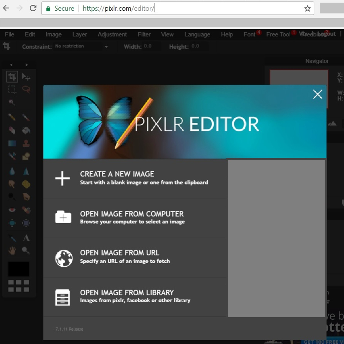Viewport: 344px width, 344px height.
Task: Pick the Magic Wand tool
Action: [12, 103]
